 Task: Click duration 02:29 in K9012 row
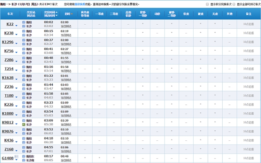[x=64, y=121]
